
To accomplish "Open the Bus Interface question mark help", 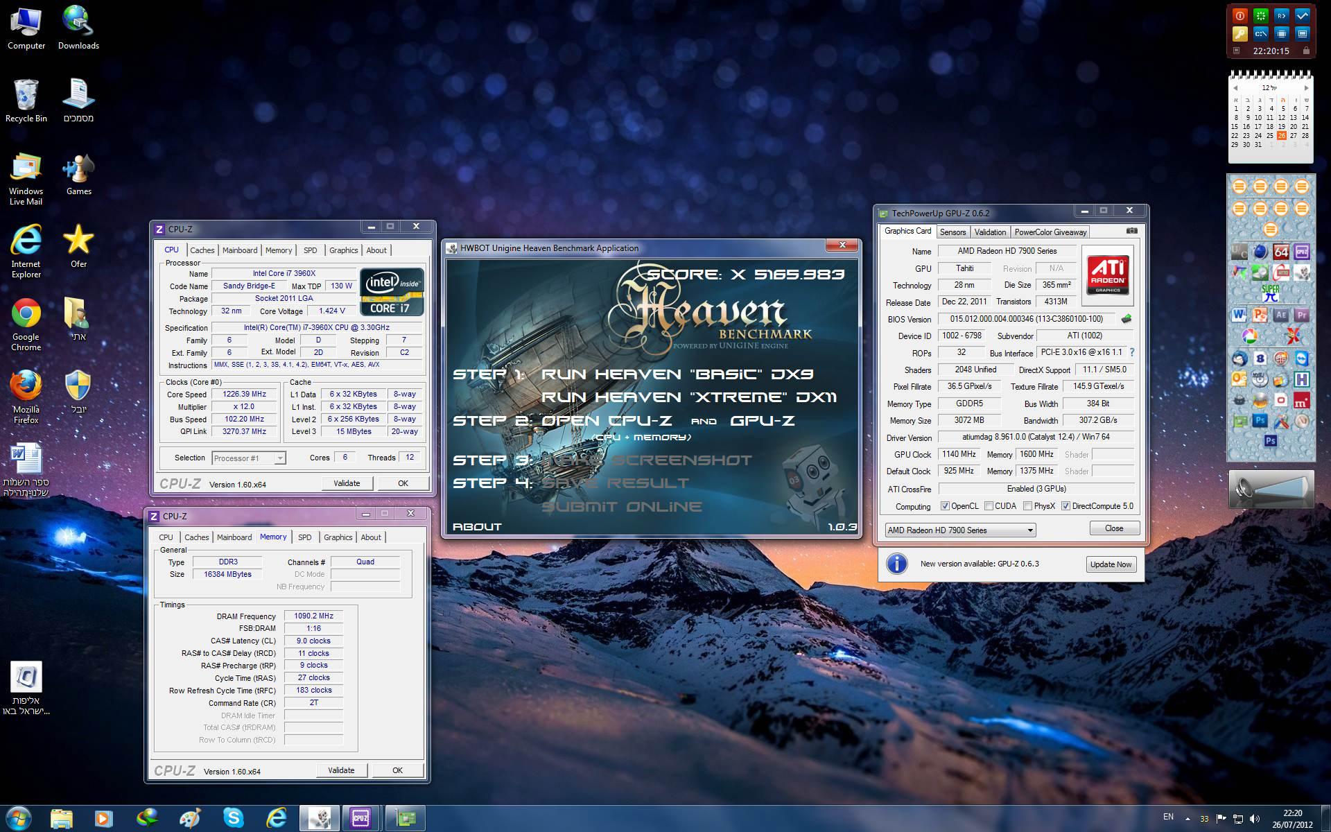I will [1132, 352].
